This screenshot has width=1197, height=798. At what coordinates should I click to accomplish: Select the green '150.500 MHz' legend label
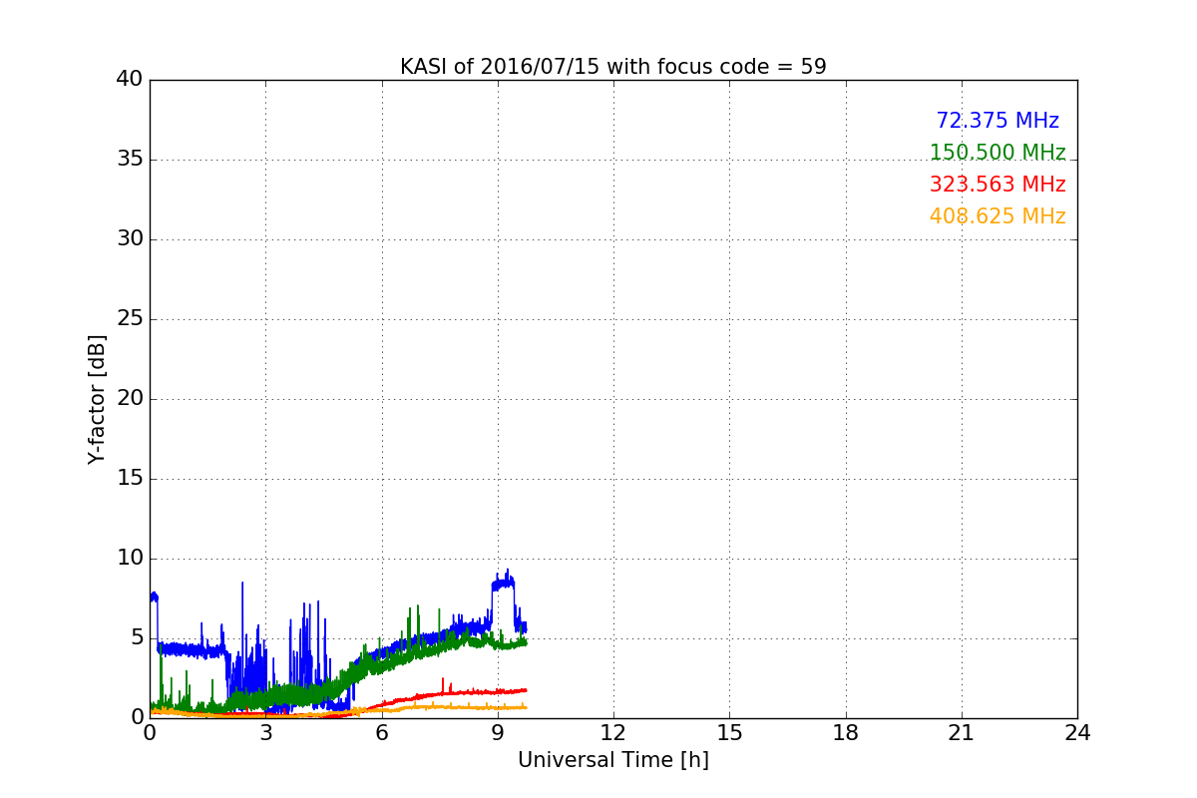pyautogui.click(x=997, y=153)
